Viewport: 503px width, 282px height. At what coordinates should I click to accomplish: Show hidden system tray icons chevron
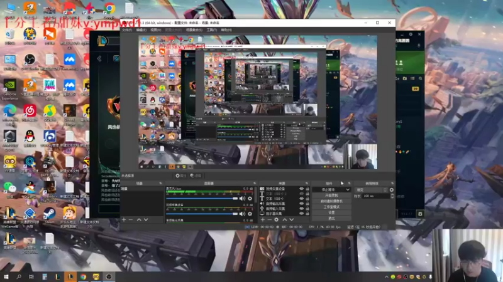pyautogui.click(x=387, y=277)
